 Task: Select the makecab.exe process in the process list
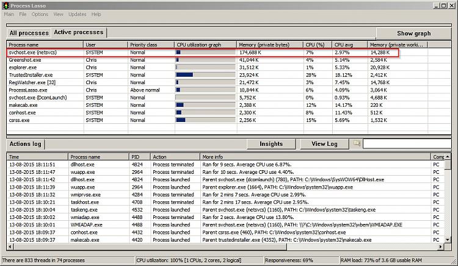tap(229, 105)
